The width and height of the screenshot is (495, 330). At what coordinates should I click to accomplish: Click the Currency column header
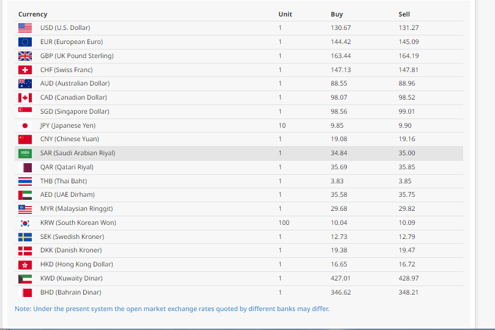click(32, 14)
